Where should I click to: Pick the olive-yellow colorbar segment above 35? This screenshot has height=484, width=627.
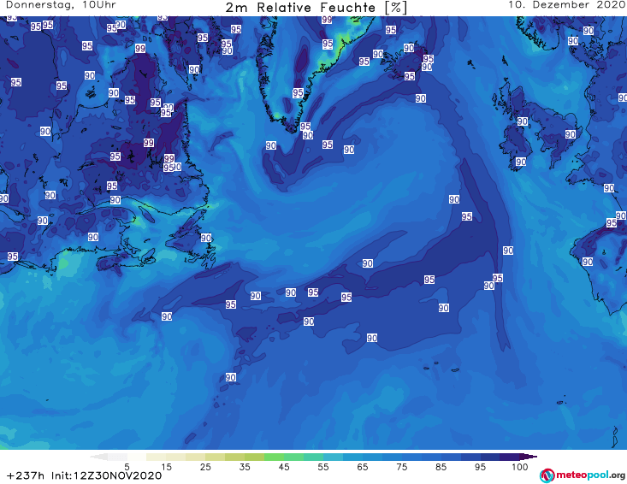pos(234,457)
